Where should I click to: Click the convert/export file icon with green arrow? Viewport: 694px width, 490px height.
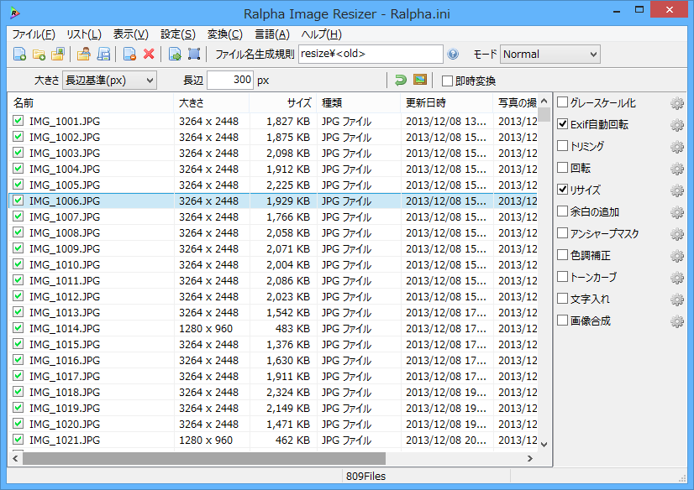[175, 54]
